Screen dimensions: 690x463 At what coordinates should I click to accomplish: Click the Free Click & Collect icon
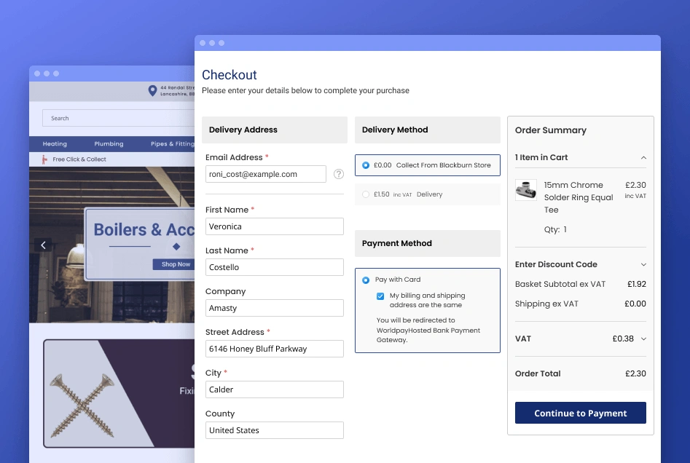[44, 159]
